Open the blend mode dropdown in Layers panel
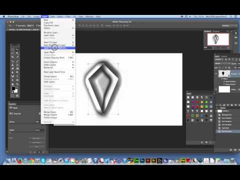The image size is (240, 180). [222, 63]
